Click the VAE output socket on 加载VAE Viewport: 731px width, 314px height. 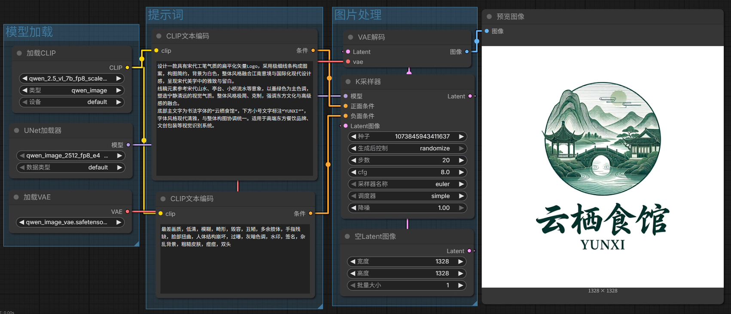click(128, 212)
